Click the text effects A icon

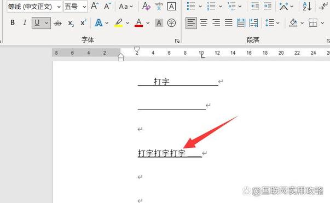(99, 23)
